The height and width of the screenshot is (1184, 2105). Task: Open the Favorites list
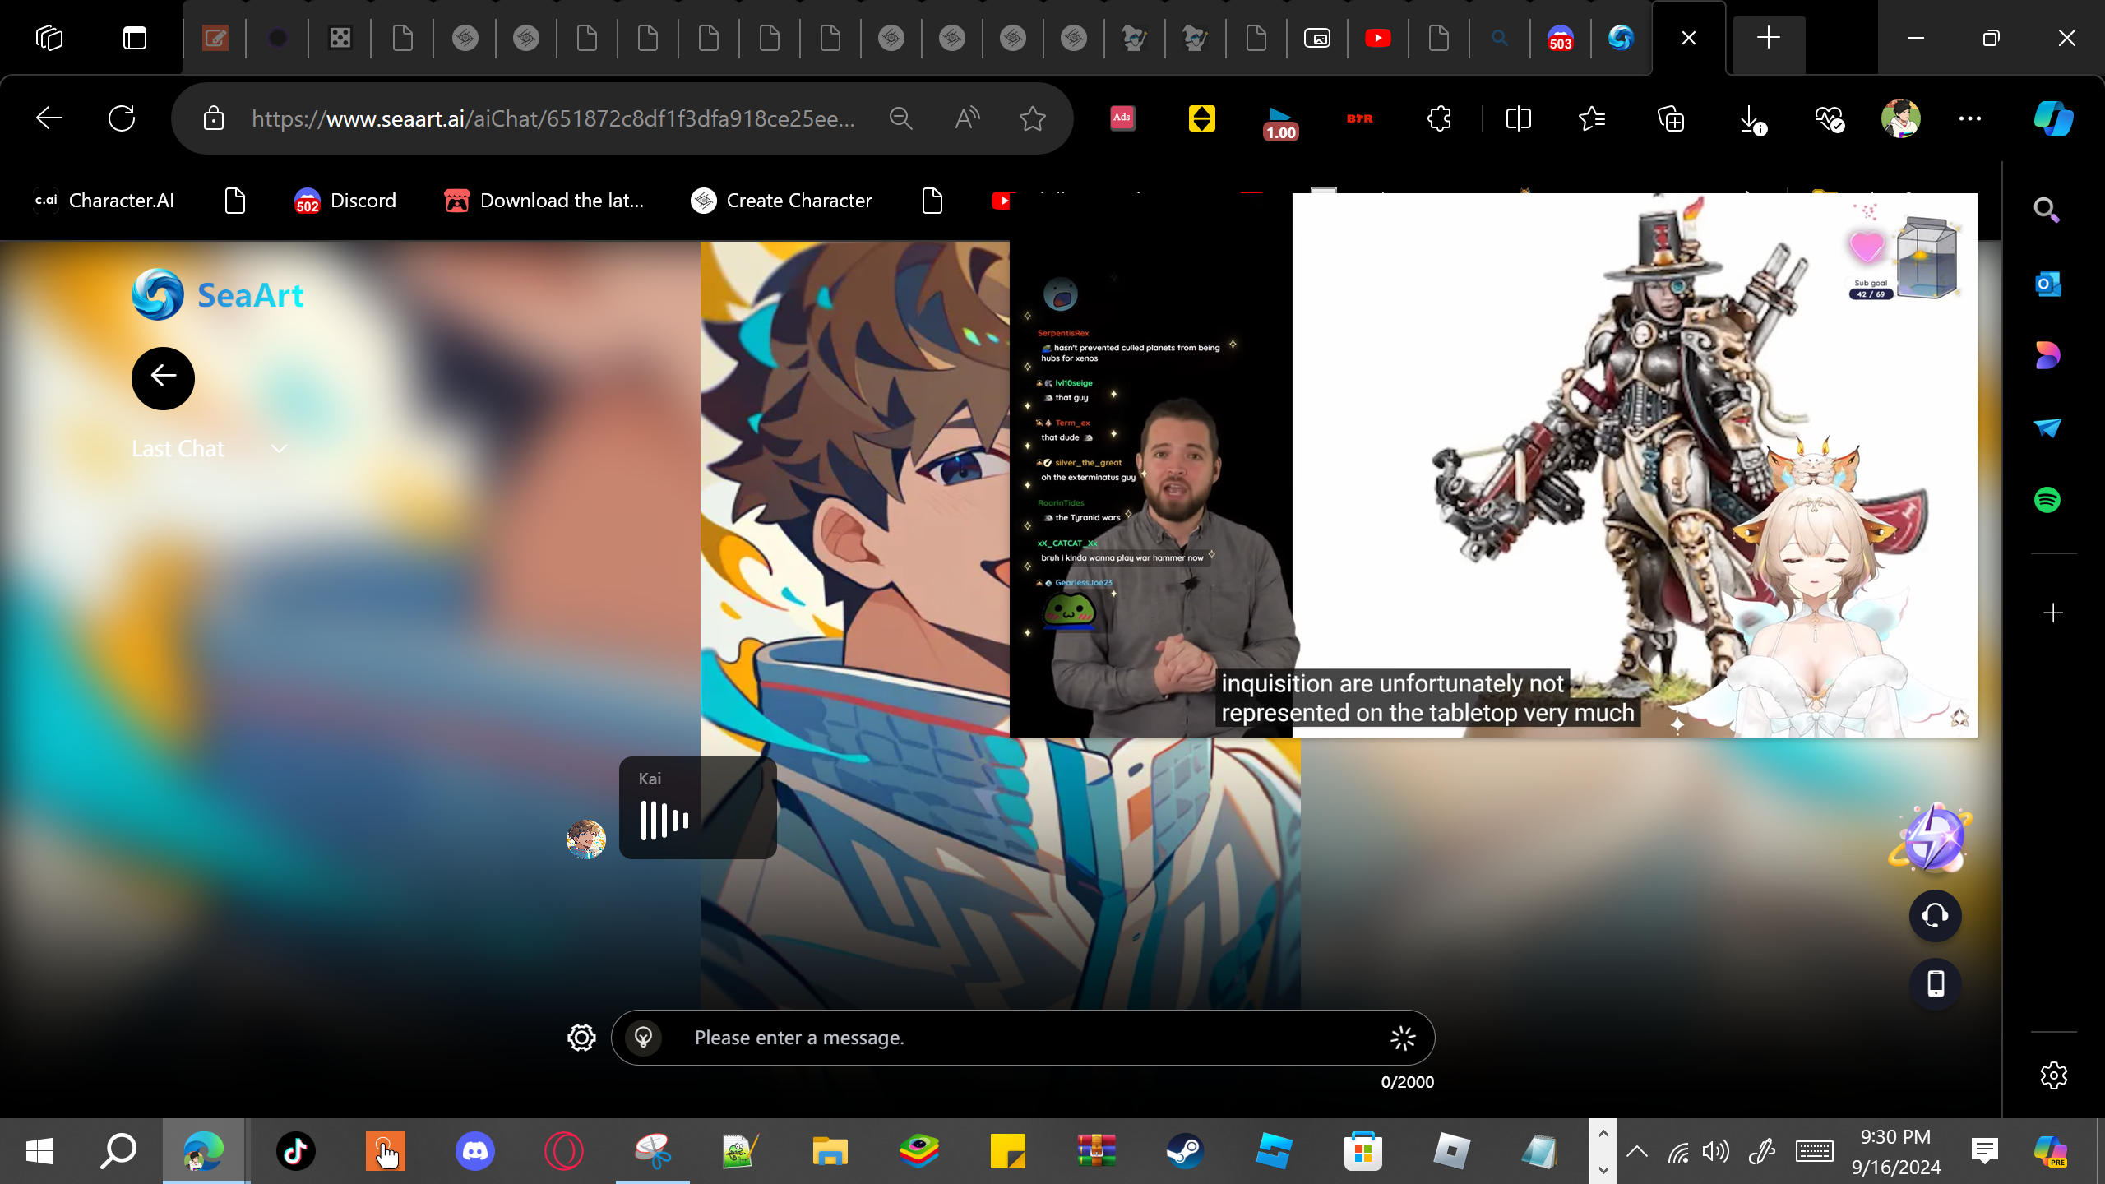(1592, 118)
